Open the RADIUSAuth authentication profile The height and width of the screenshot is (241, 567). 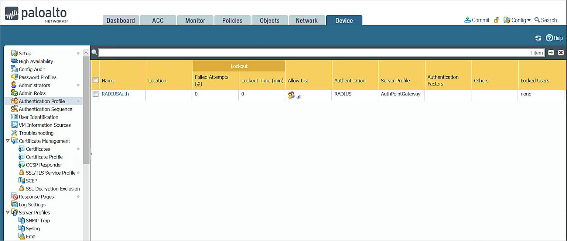[115, 94]
